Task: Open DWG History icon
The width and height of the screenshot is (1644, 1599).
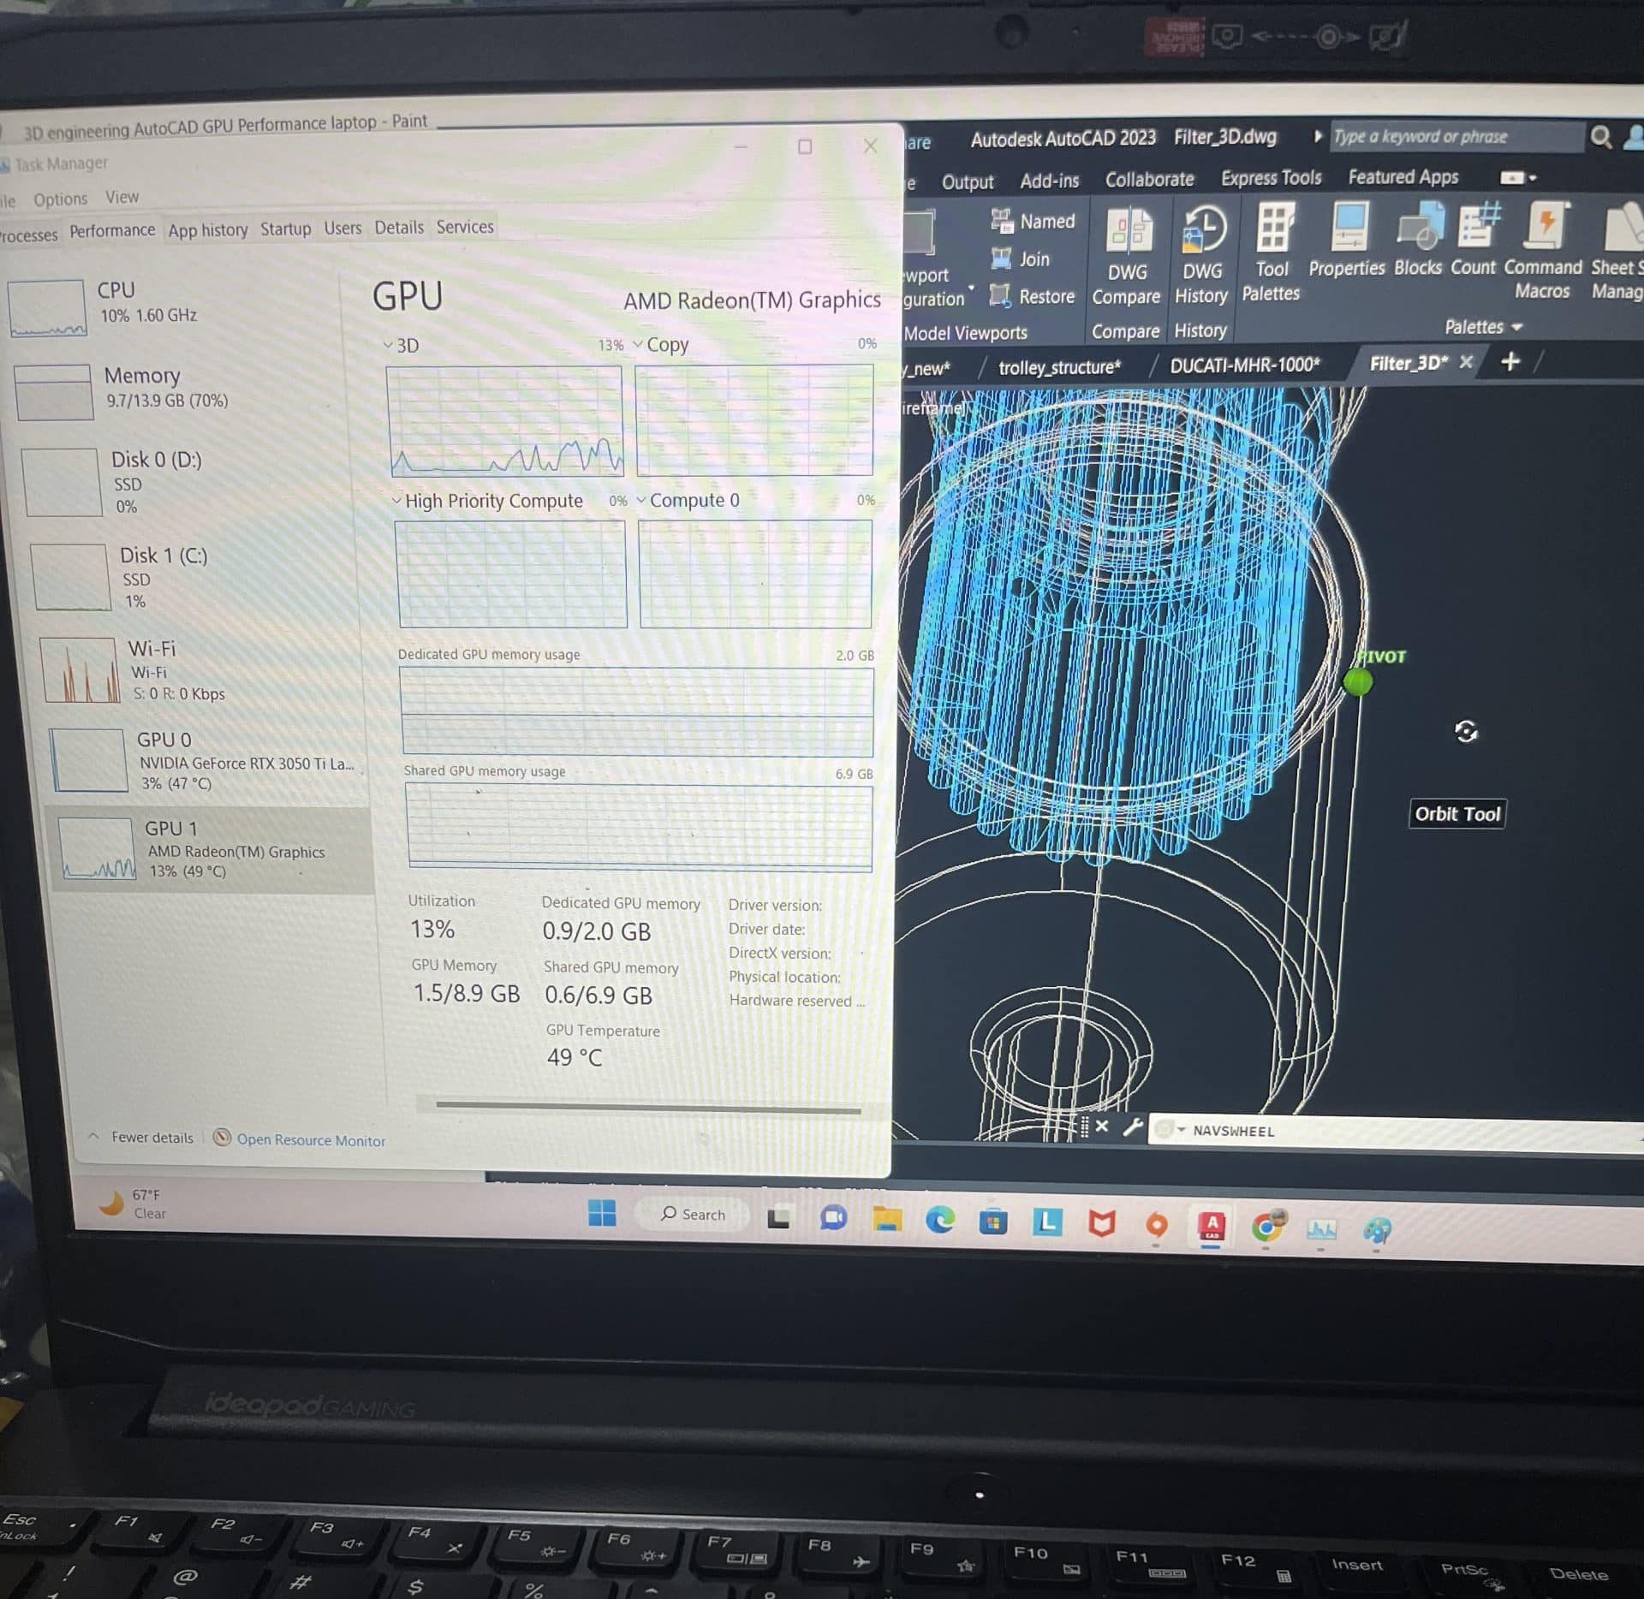Action: [x=1203, y=229]
